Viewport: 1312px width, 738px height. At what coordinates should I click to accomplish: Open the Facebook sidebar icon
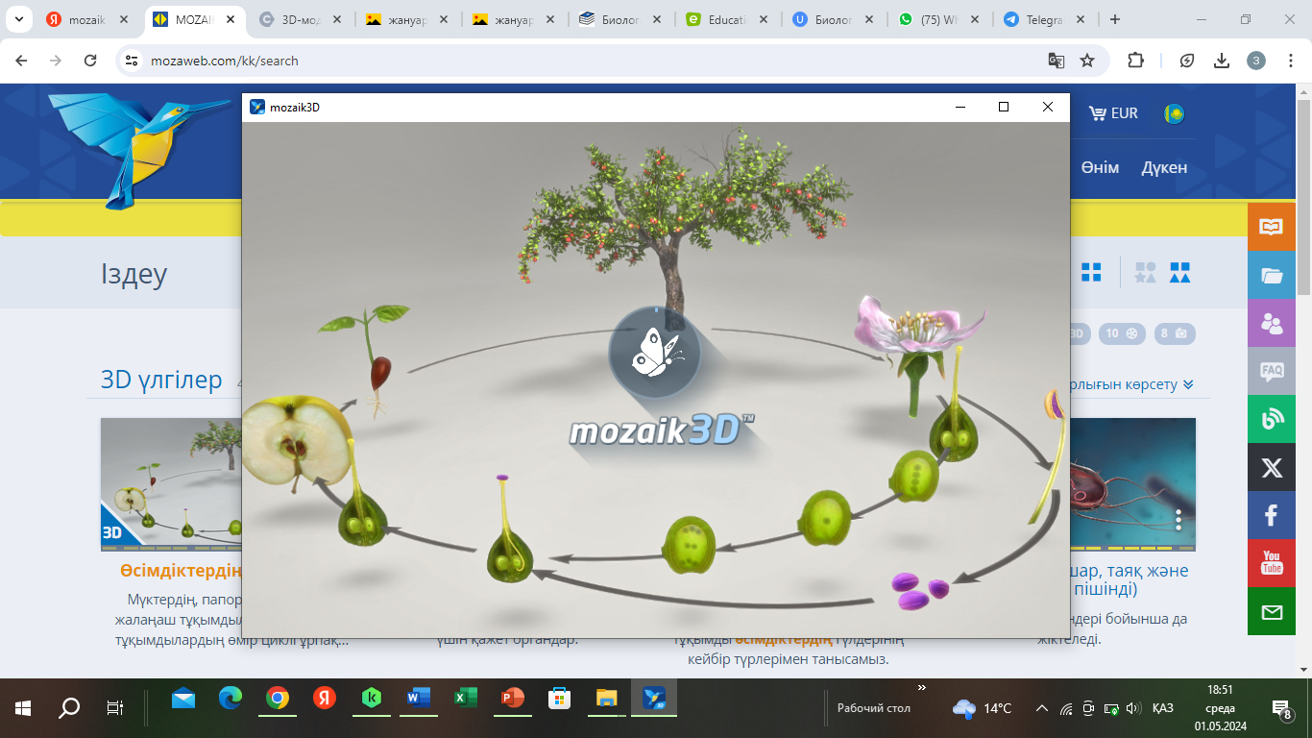click(1272, 516)
